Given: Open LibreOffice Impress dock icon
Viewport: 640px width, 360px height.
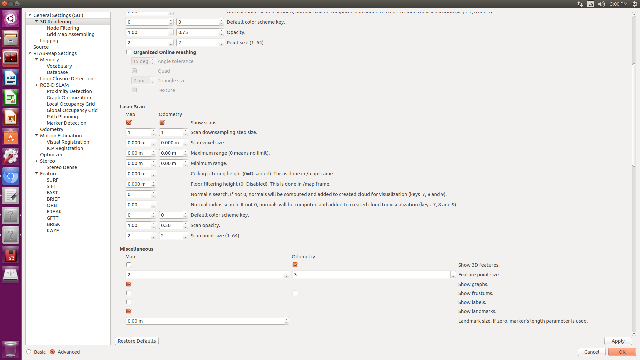Looking at the screenshot, I should [11, 117].
